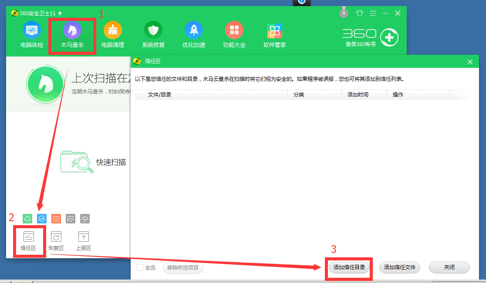Viewport: 486px width, 283px height.
Task: Minimize the 360安全卫士 window
Action: click(385, 13)
